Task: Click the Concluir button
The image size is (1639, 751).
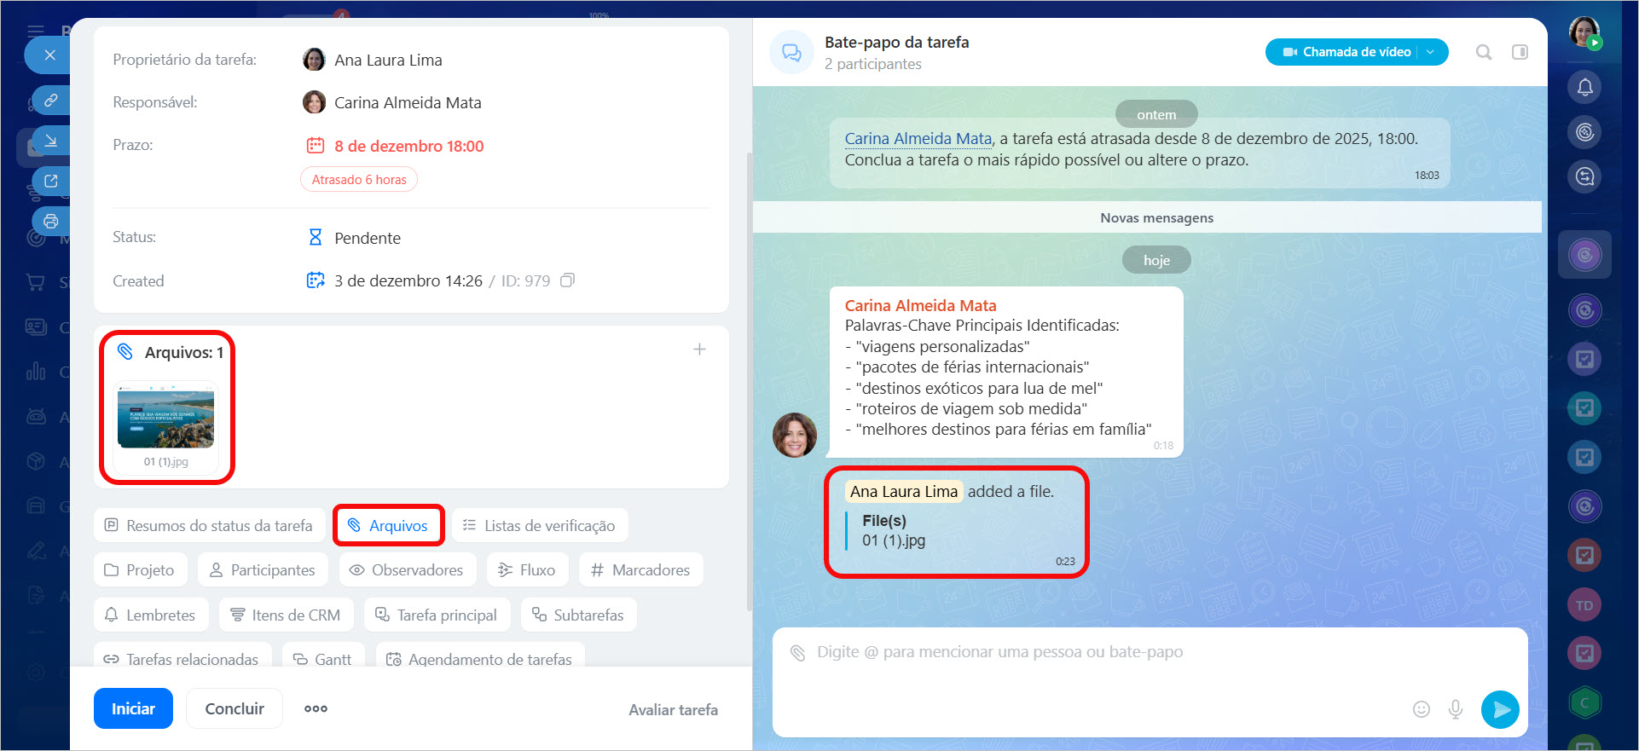Action: coord(235,708)
